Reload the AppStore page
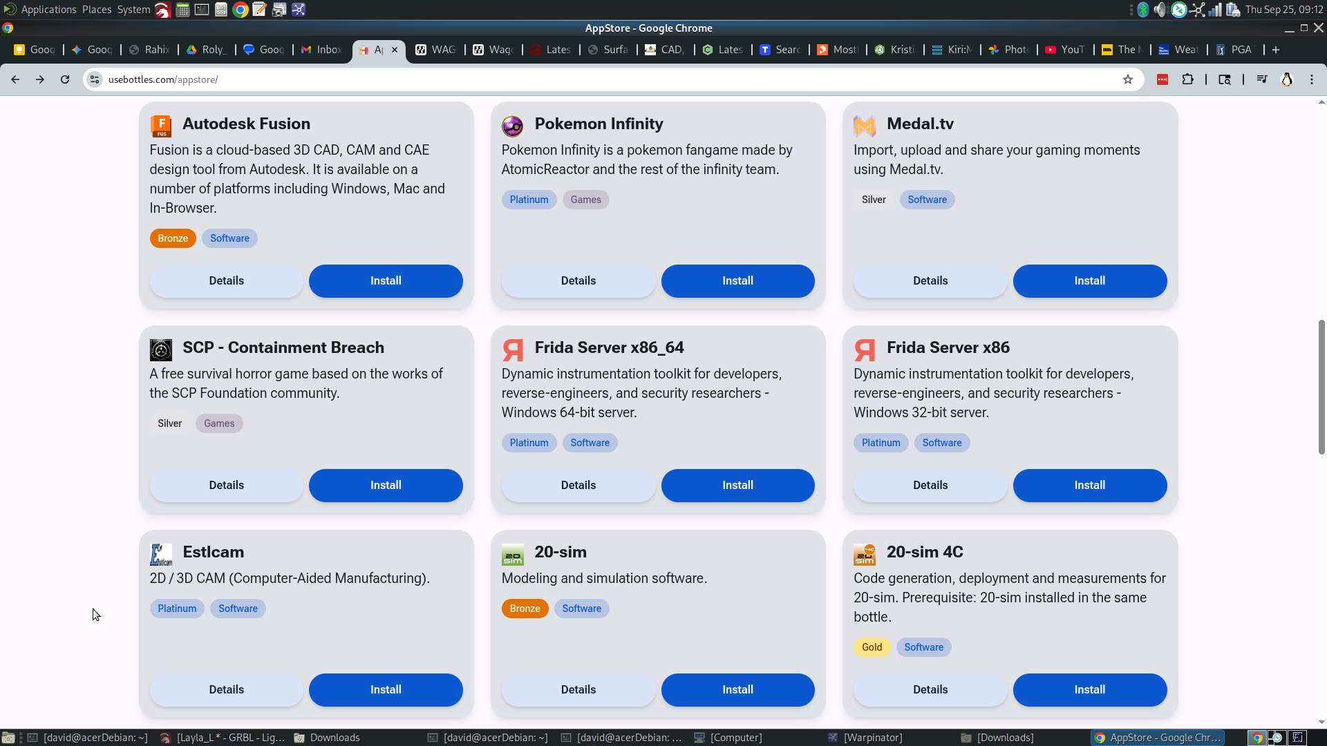This screenshot has width=1327, height=746. pyautogui.click(x=65, y=79)
